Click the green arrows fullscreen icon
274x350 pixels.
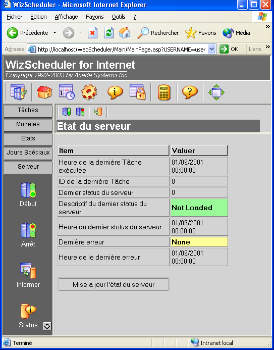pyautogui.click(x=216, y=92)
